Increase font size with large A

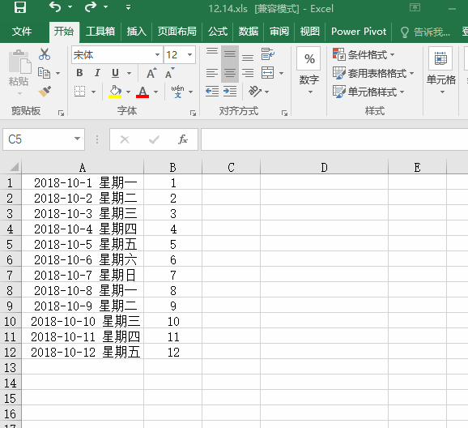151,73
